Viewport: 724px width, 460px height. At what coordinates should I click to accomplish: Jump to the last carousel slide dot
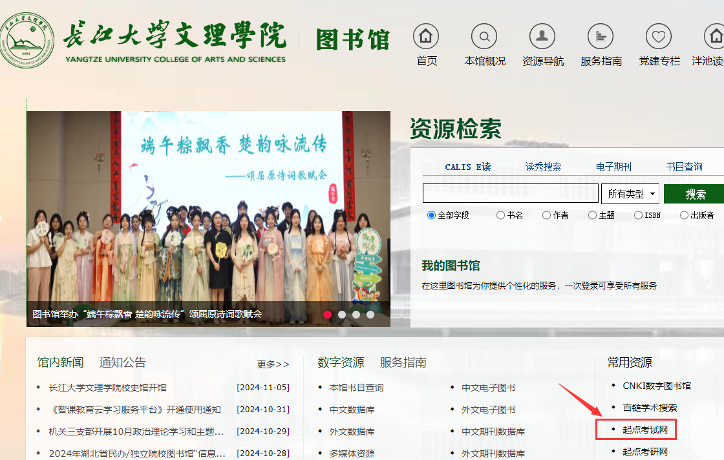point(370,315)
